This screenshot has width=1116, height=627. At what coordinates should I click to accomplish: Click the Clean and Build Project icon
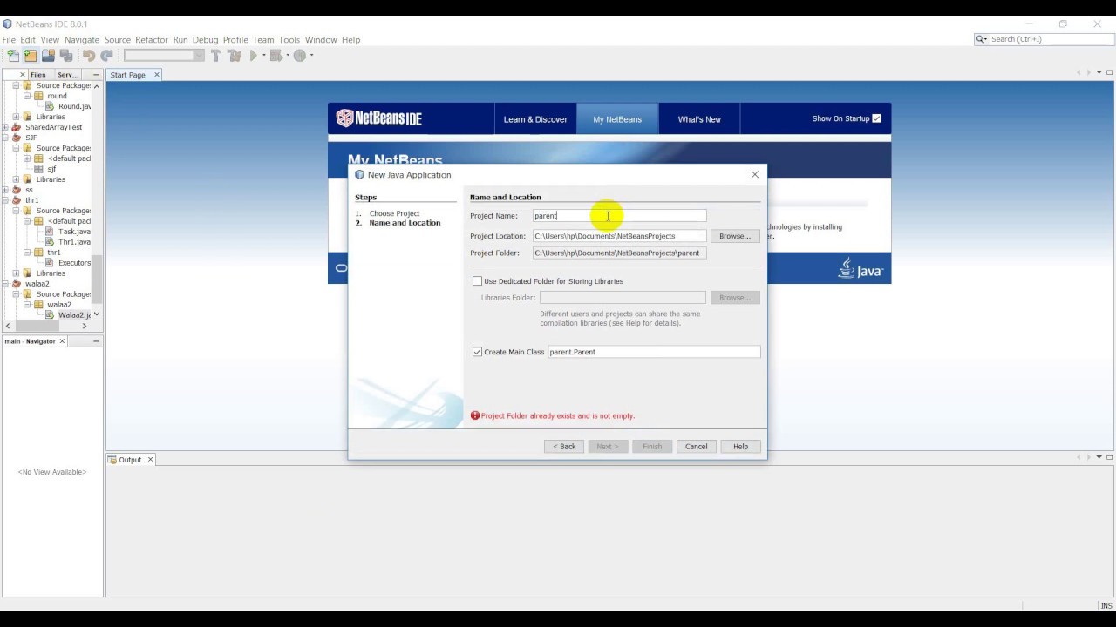[x=234, y=56]
